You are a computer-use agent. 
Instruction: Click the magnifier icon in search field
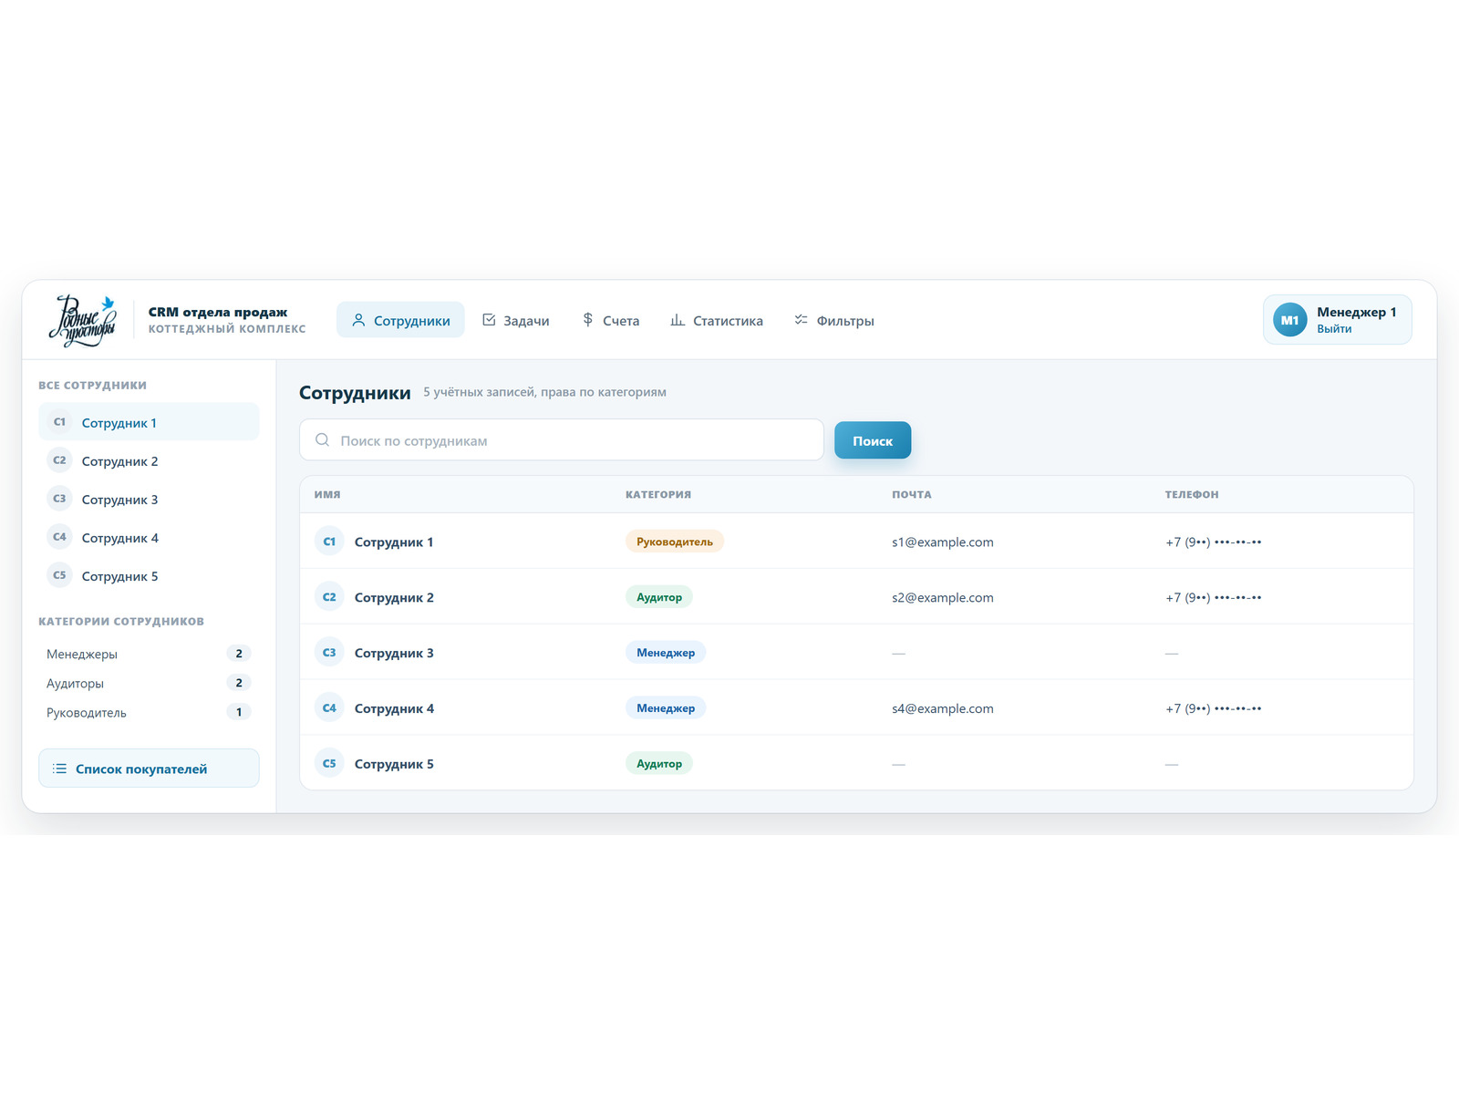(322, 440)
